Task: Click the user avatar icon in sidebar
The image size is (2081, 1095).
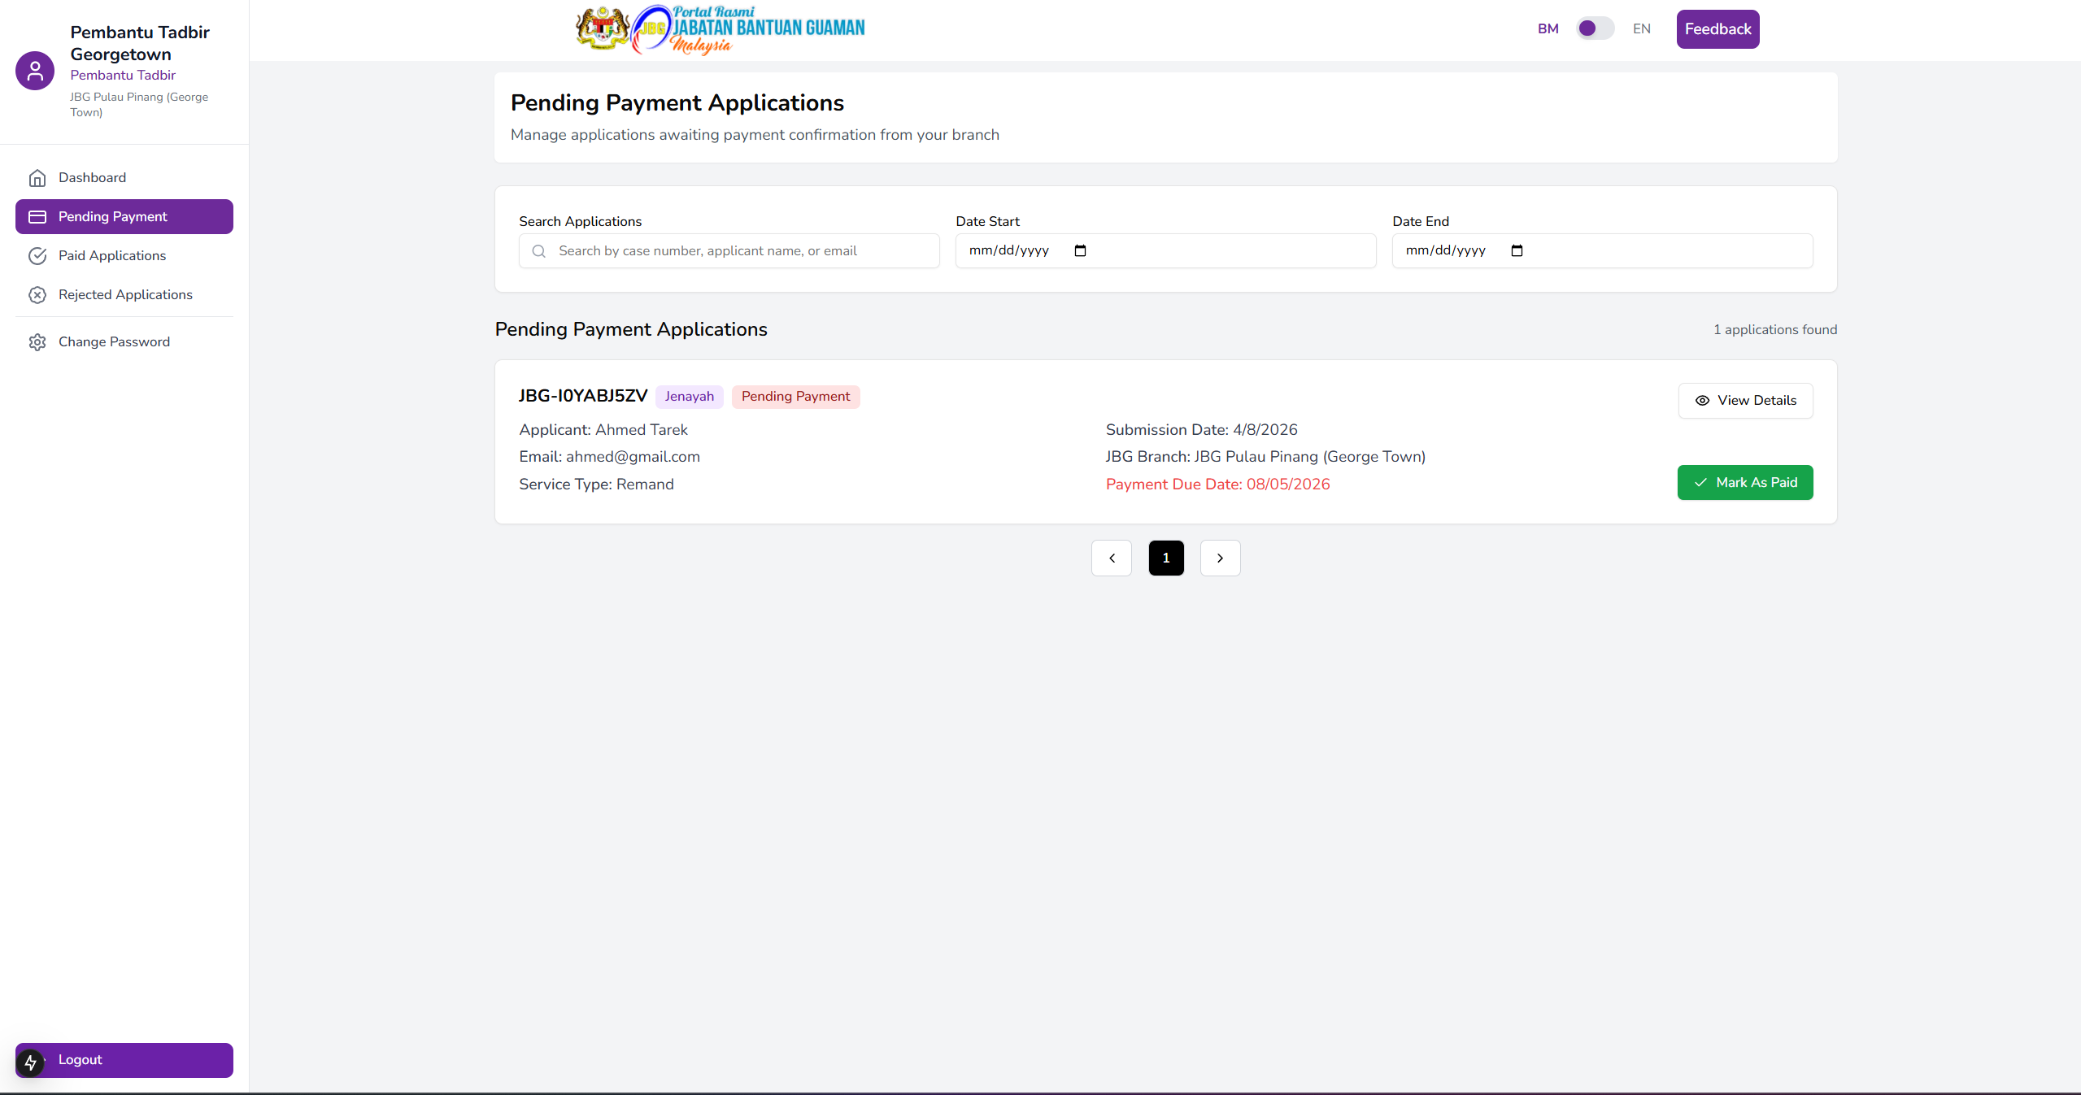Action: tap(35, 71)
